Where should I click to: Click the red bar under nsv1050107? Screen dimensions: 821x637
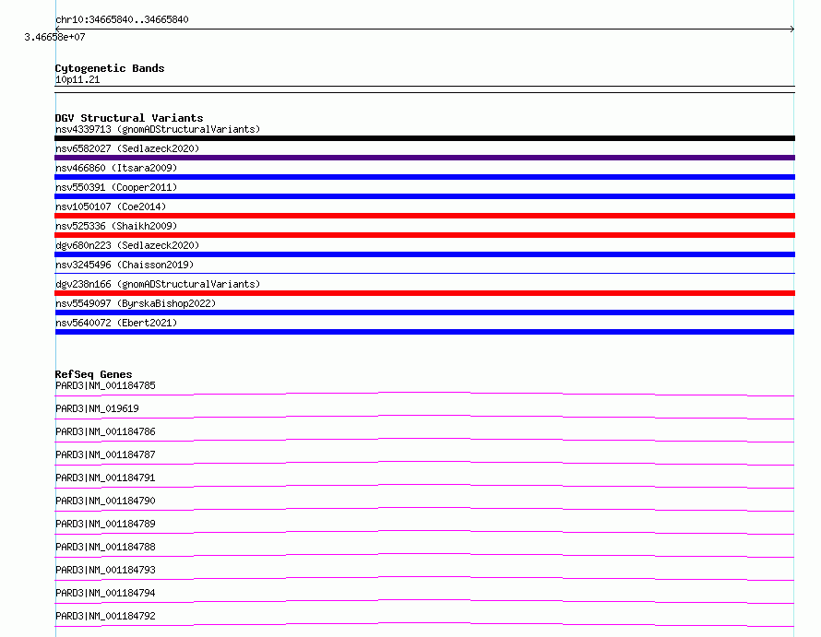(x=424, y=216)
